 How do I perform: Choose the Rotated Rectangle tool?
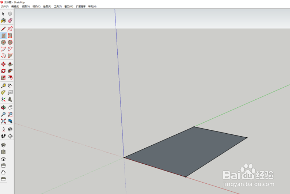[10, 36]
